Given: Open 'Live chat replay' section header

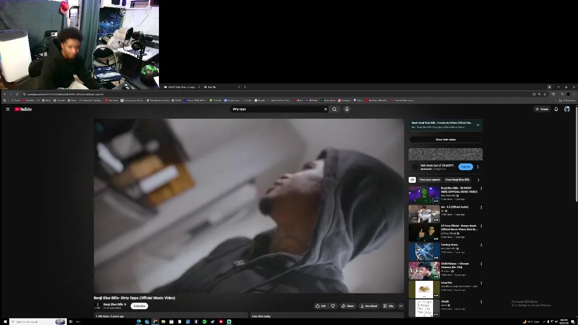Looking at the screenshot, I should pyautogui.click(x=261, y=316).
